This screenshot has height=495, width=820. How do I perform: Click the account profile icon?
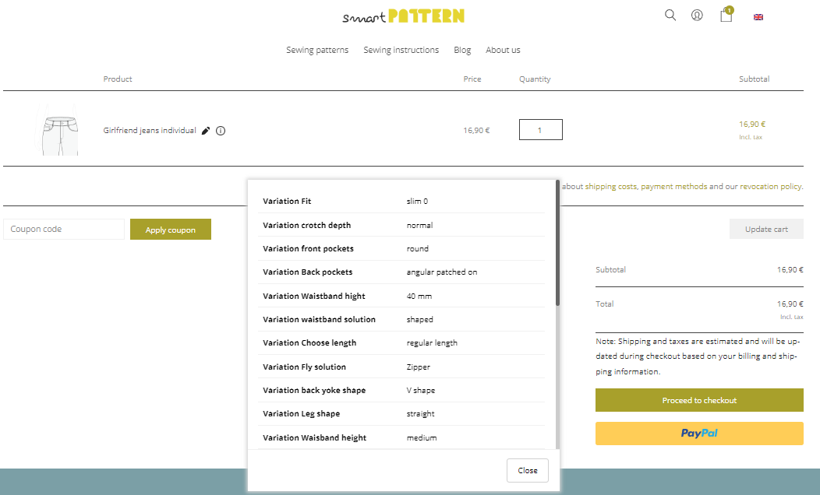tap(696, 15)
